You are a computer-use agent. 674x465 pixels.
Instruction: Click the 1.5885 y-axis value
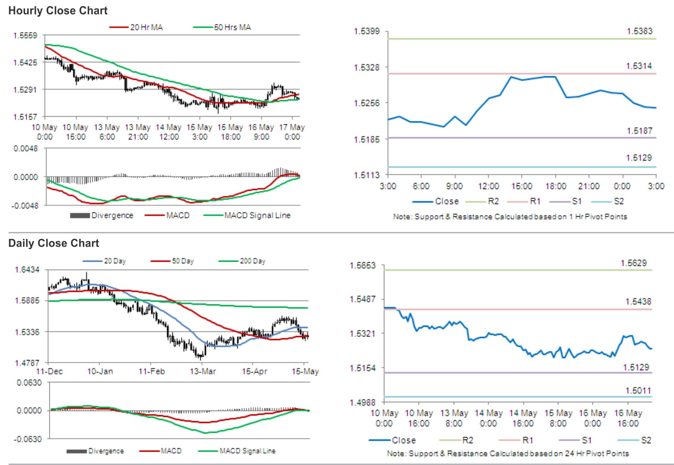(x=27, y=301)
